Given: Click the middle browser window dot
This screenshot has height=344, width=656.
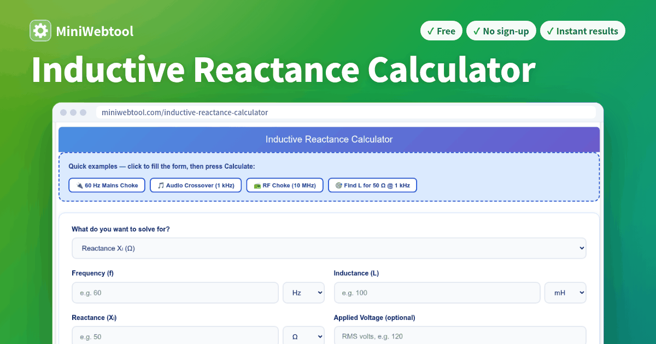Looking at the screenshot, I should 73,112.
